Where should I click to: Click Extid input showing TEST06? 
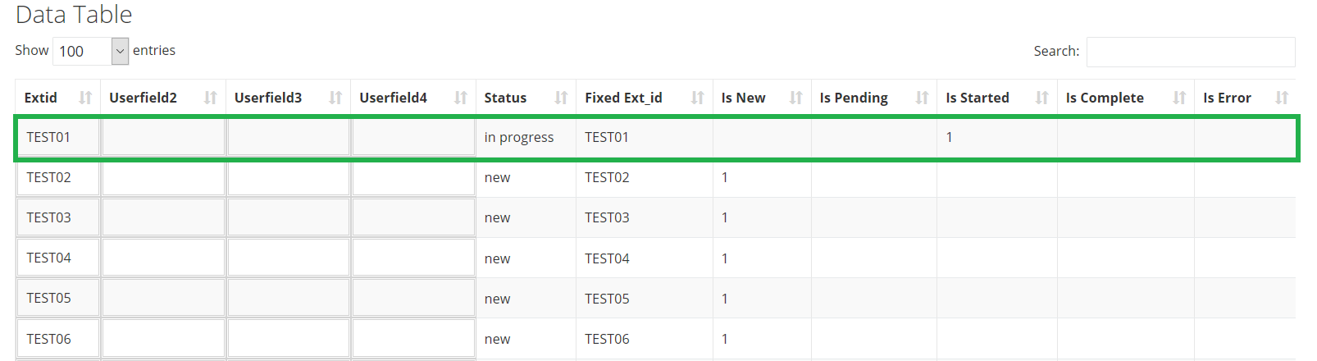click(x=58, y=339)
